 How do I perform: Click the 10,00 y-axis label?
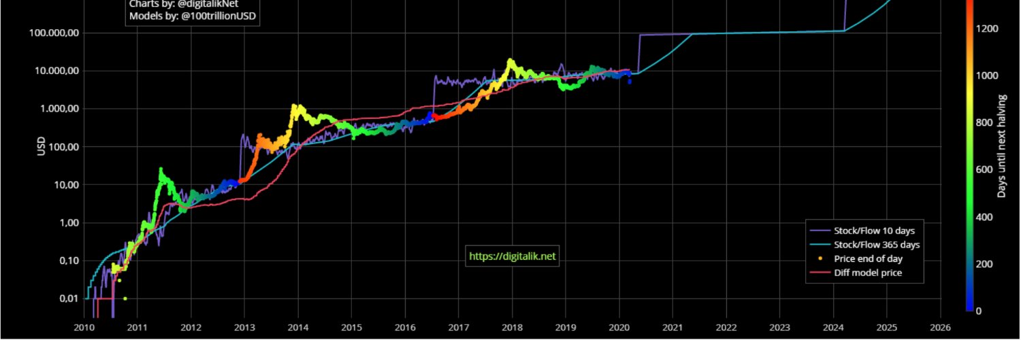pos(66,185)
